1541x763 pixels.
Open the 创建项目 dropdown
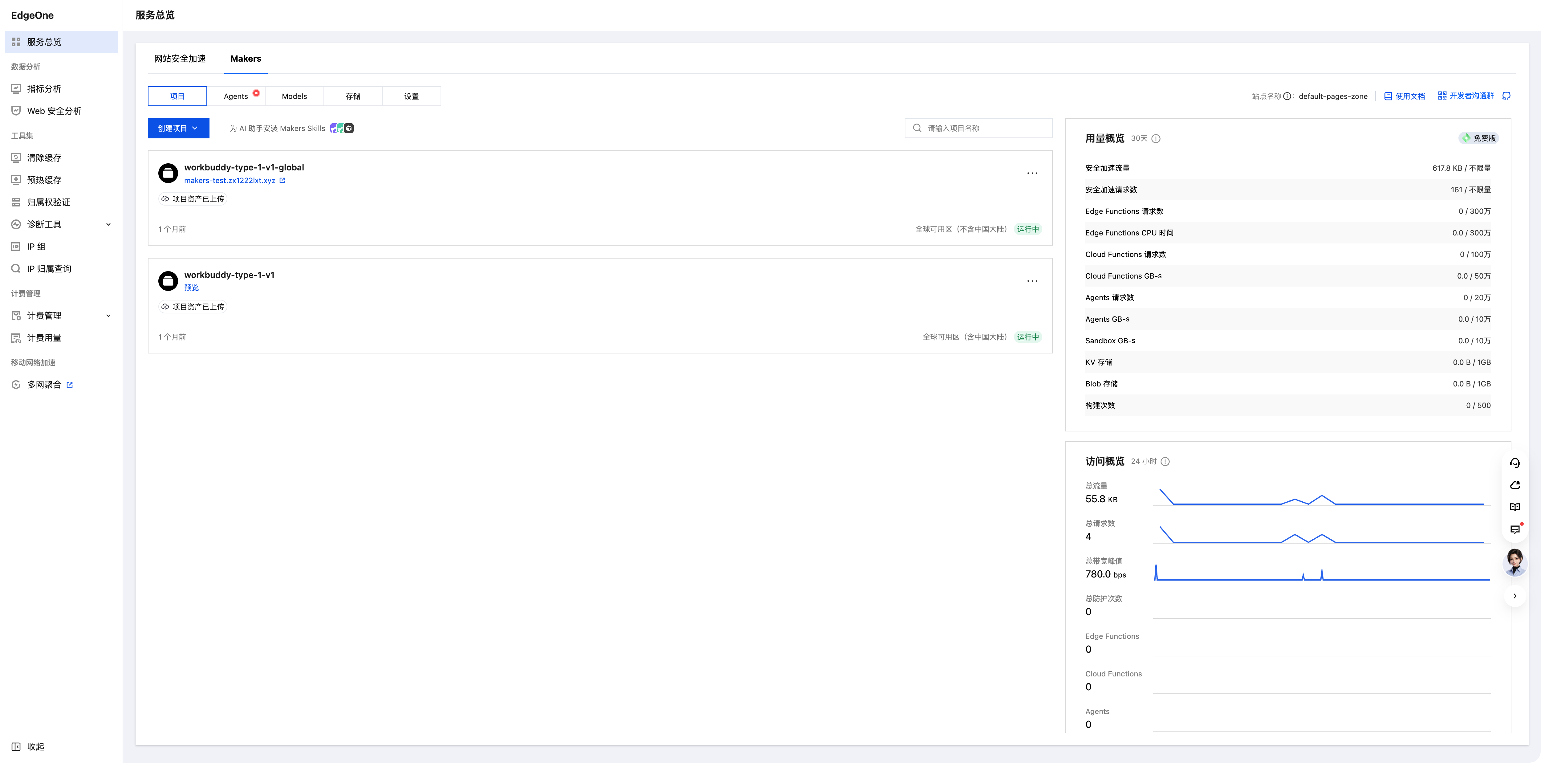178,128
